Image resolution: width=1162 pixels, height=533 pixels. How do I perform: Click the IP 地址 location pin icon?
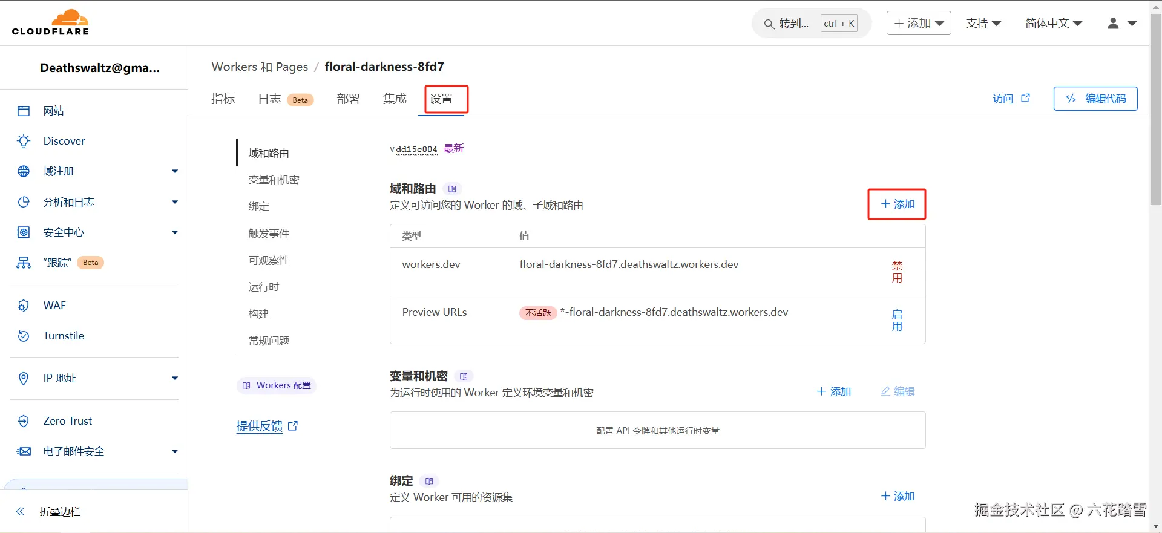(x=24, y=378)
